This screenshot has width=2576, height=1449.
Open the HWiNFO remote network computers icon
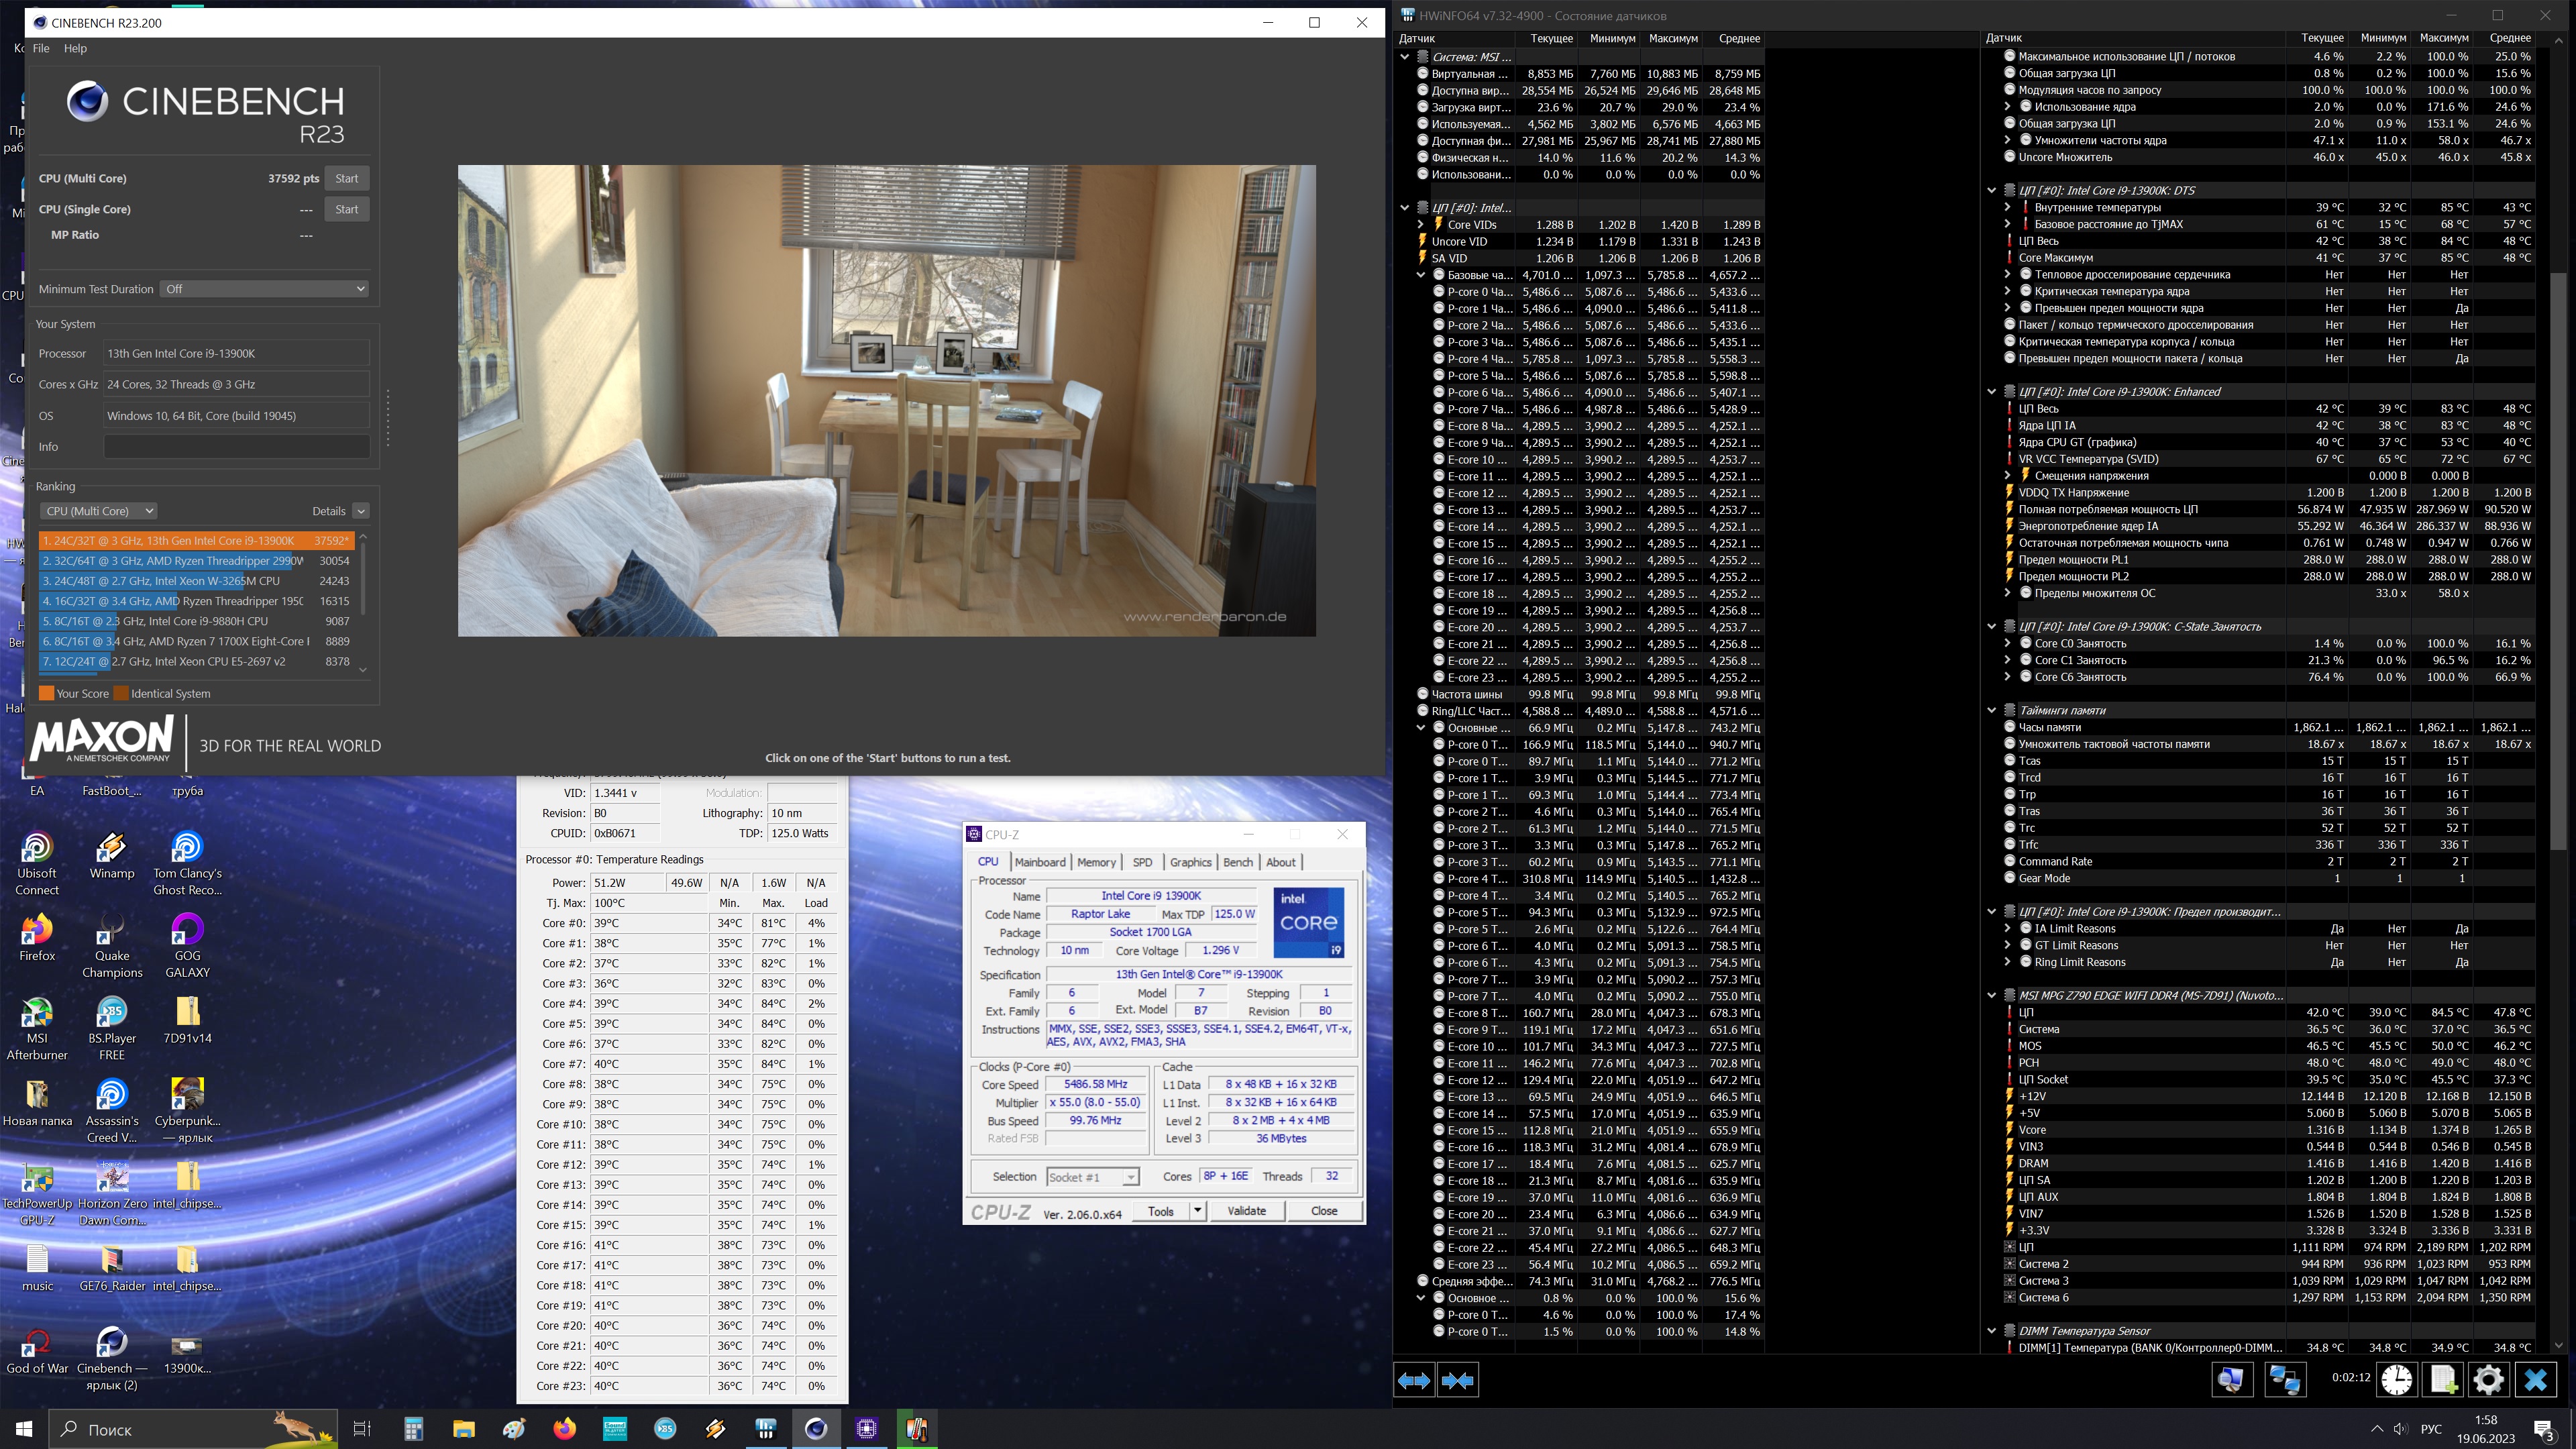2284,1380
